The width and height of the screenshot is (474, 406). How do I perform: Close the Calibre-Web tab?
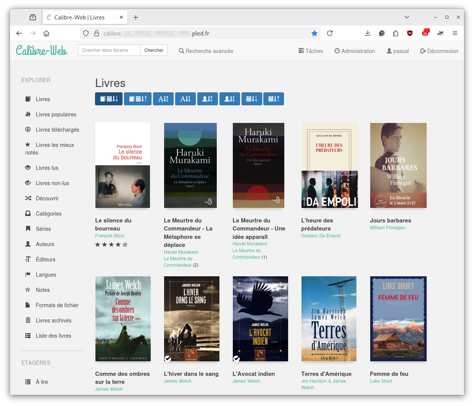pyautogui.click(x=121, y=17)
